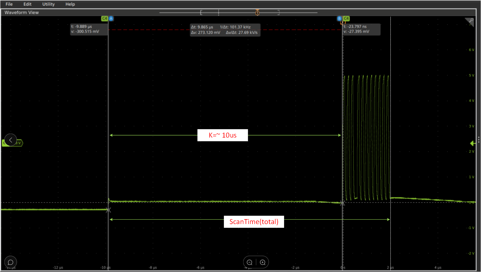Select cursor A marker at top
Screen dimensions: 481x272
click(x=111, y=18)
